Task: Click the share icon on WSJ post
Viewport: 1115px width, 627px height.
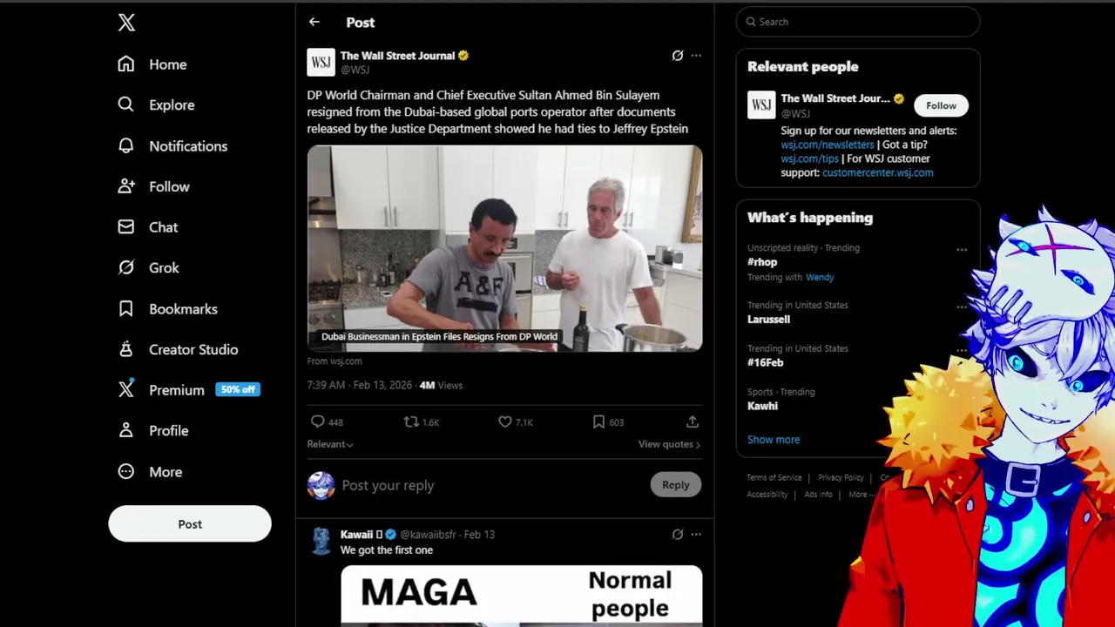Action: (x=693, y=422)
